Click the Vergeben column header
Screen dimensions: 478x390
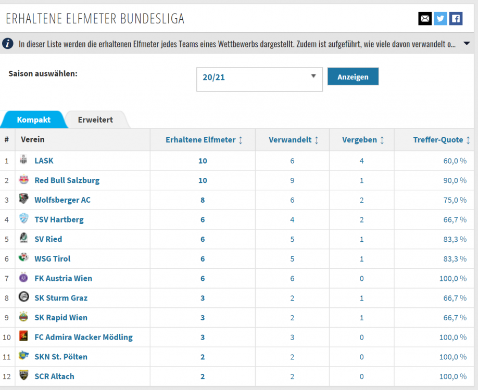(359, 140)
